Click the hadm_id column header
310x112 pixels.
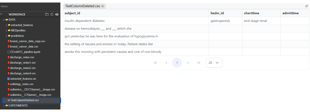[x=217, y=13]
